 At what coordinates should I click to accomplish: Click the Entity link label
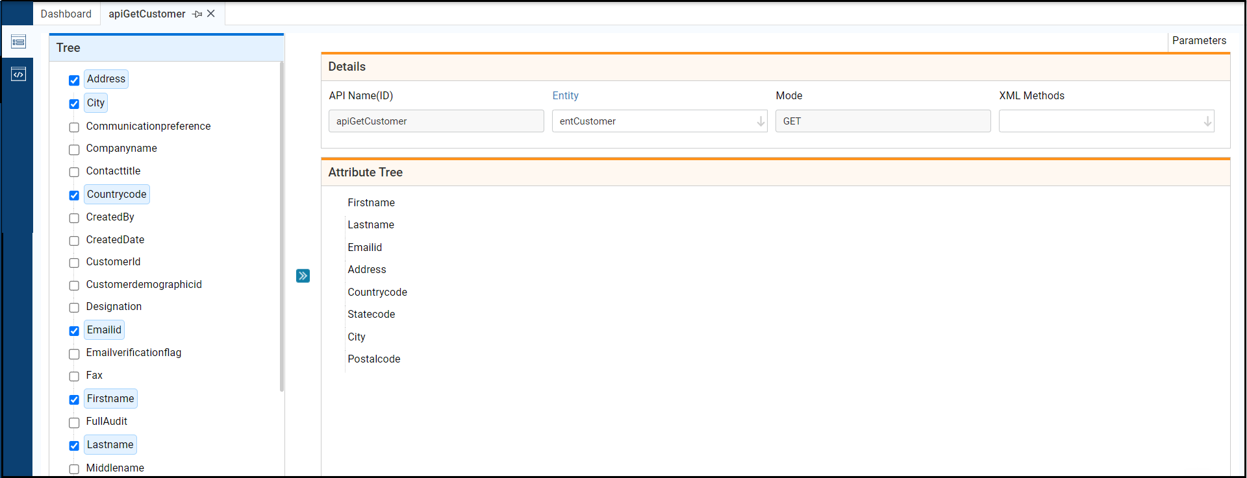pos(565,95)
